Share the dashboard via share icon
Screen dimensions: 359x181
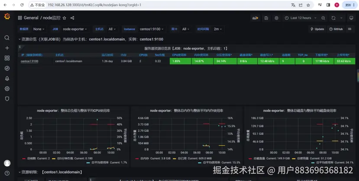click(x=72, y=18)
